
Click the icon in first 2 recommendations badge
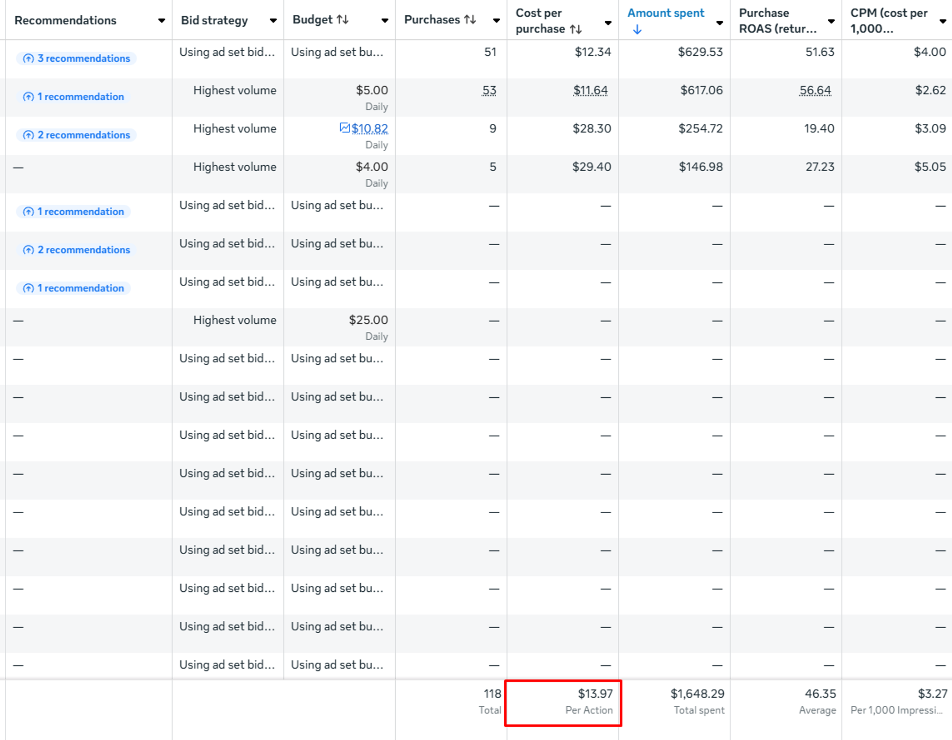pos(28,135)
